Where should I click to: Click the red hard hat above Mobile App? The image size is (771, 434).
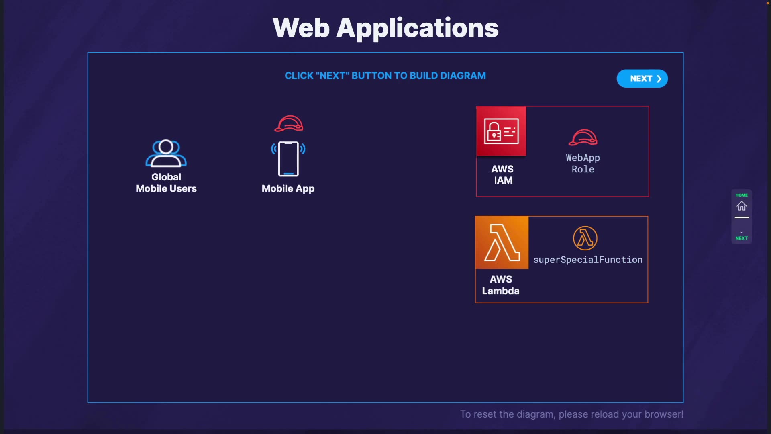click(x=289, y=123)
